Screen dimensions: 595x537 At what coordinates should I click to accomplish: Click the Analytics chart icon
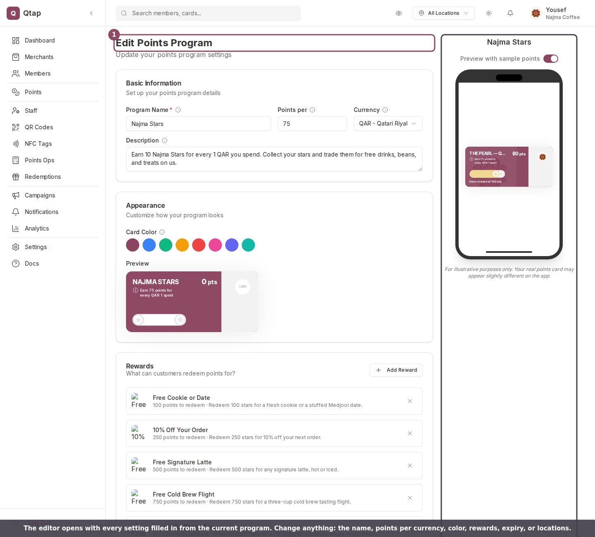pos(16,228)
